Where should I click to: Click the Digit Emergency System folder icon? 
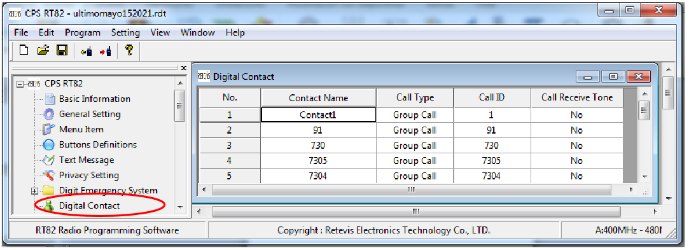(48, 191)
